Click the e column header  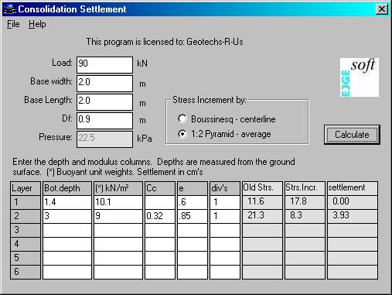pos(193,188)
